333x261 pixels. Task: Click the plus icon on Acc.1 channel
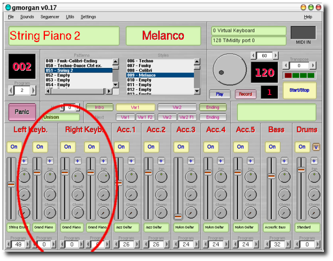[131, 161]
